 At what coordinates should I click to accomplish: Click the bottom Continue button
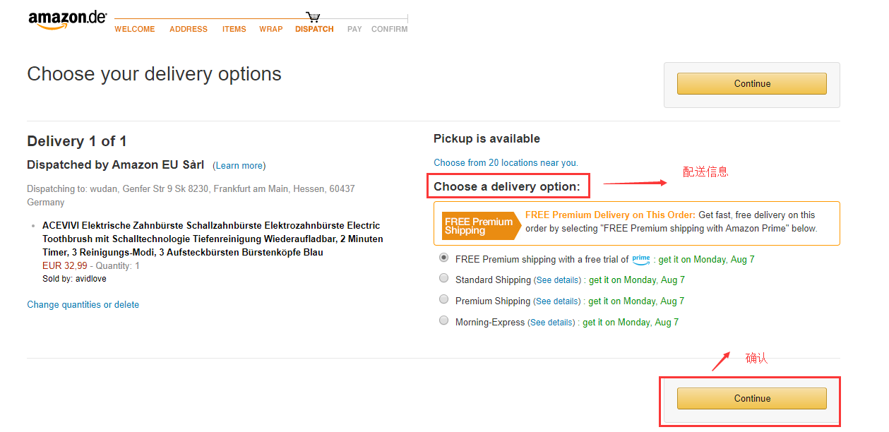751,398
